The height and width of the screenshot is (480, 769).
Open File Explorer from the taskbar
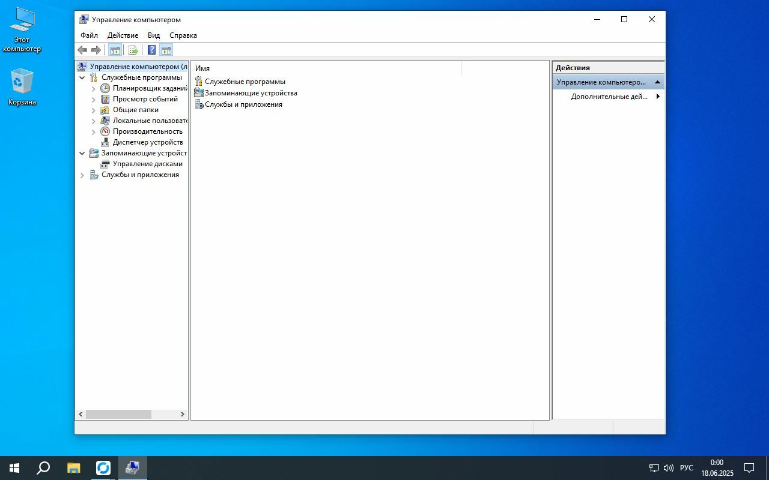(73, 468)
